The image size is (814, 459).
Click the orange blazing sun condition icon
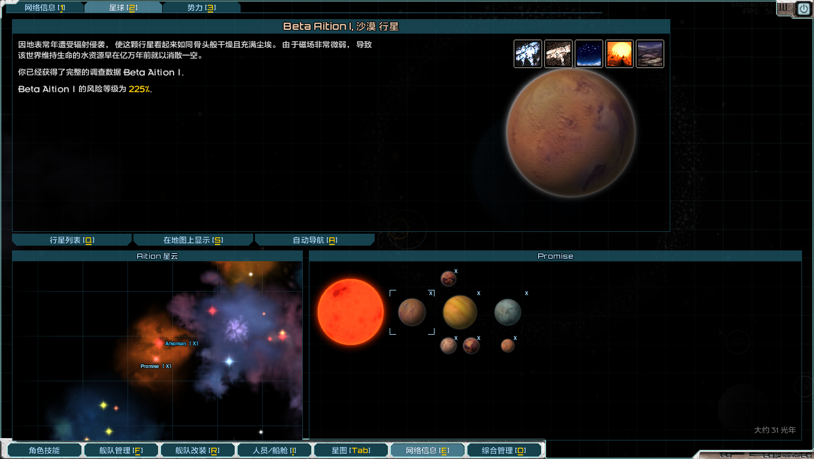pyautogui.click(x=619, y=54)
